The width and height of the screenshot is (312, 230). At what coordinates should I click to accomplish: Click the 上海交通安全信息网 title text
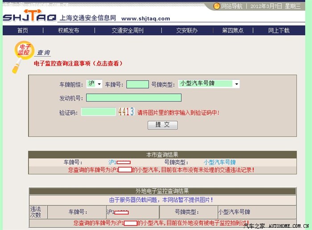pos(88,18)
